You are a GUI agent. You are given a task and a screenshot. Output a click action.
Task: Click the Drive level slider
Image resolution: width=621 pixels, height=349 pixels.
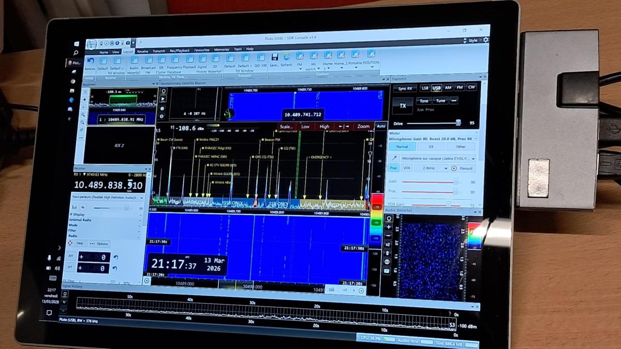point(434,123)
